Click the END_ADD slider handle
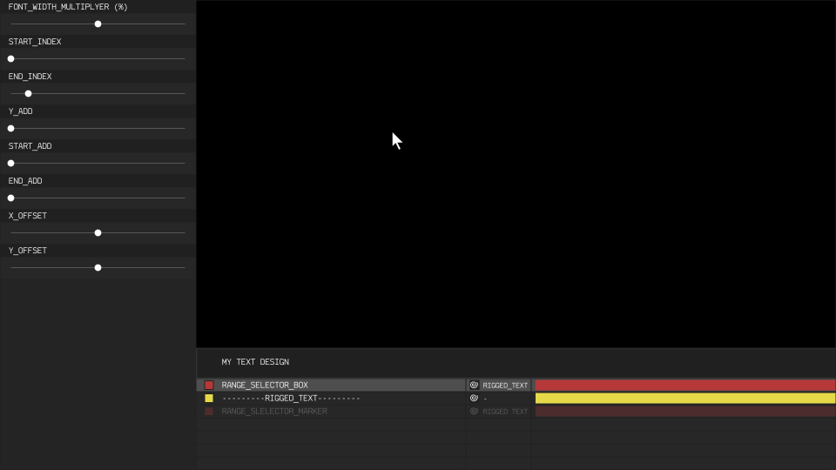The width and height of the screenshot is (836, 470). [x=10, y=198]
